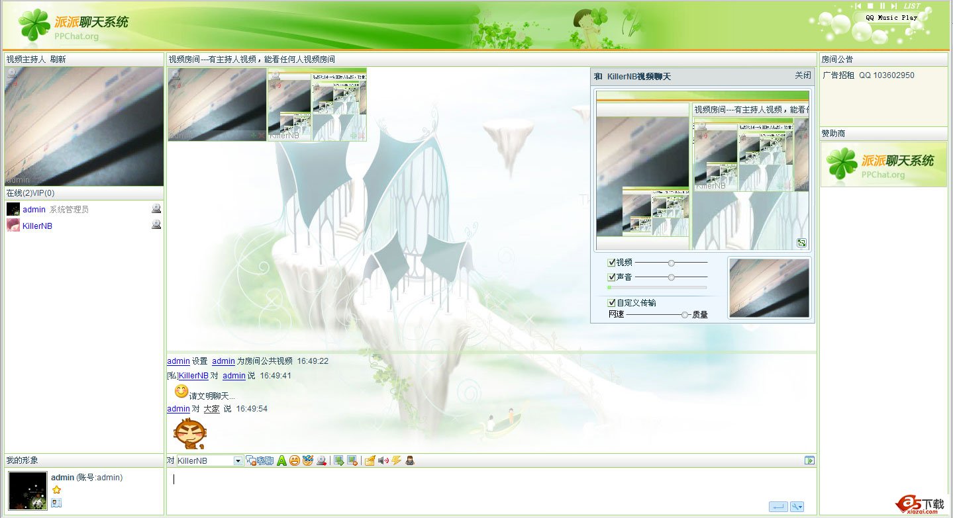Click the webcam icon beside admin in user list
953x518 pixels.
pos(156,208)
